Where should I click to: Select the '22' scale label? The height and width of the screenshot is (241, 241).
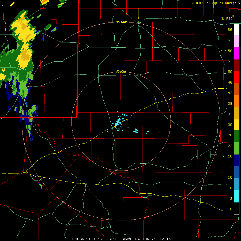point(230,146)
